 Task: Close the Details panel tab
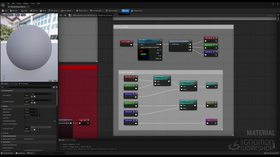[x=16, y=83]
